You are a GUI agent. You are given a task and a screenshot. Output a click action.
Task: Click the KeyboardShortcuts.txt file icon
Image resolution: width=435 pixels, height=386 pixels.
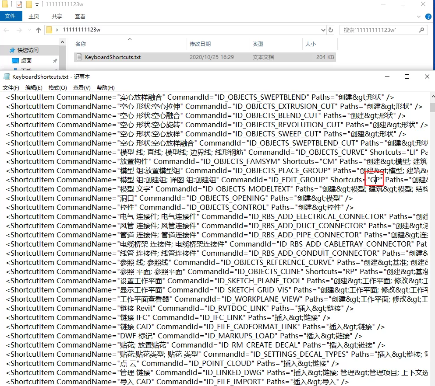79,57
